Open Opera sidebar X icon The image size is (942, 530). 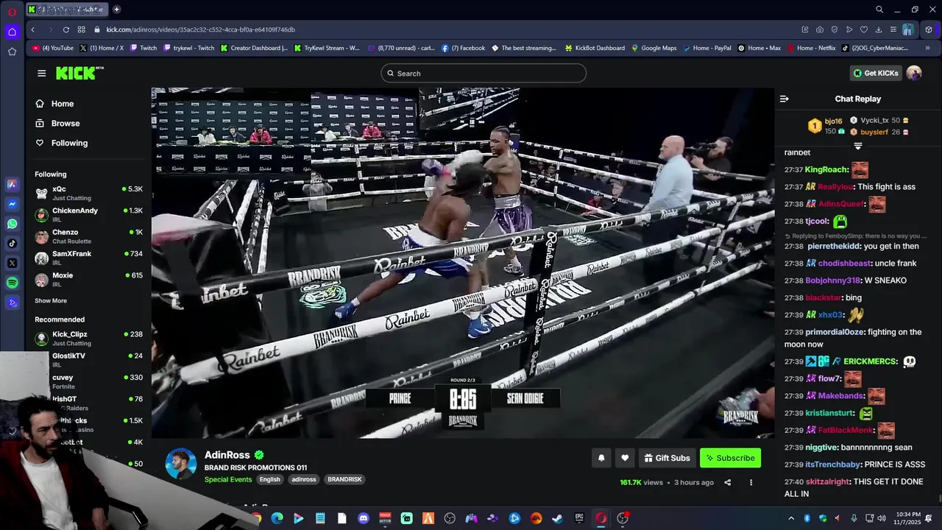(x=12, y=263)
